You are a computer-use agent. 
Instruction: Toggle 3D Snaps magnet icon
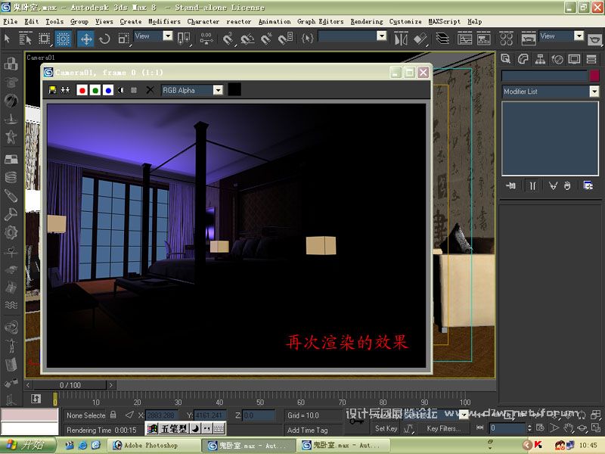click(x=228, y=39)
